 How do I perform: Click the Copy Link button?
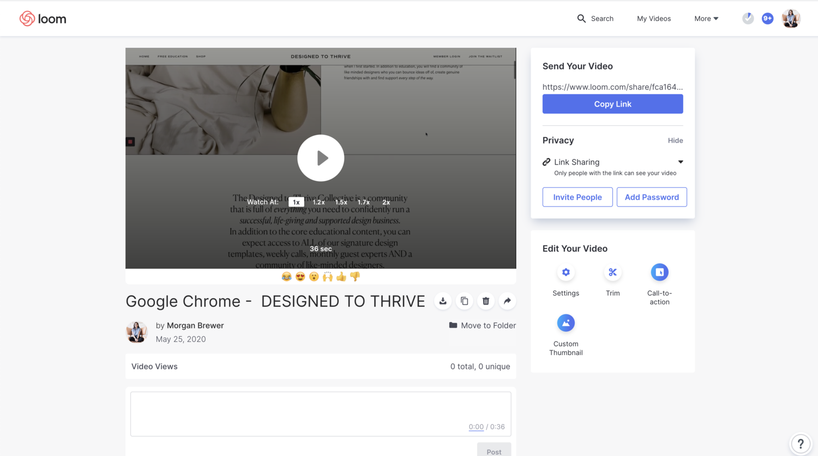click(x=612, y=104)
